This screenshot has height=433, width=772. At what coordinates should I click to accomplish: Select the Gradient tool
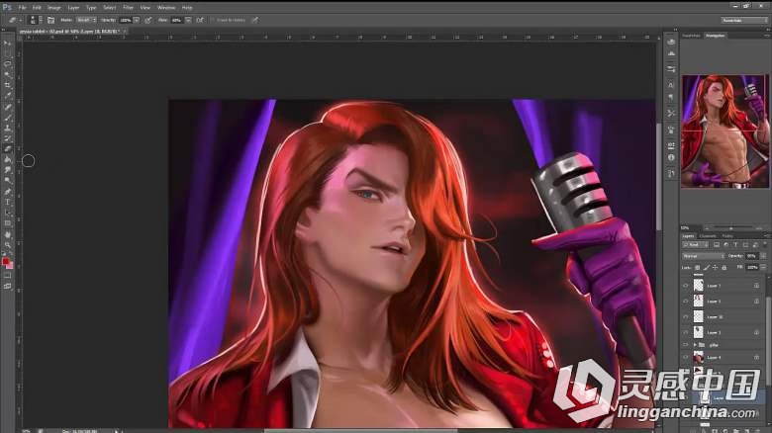(x=7, y=160)
